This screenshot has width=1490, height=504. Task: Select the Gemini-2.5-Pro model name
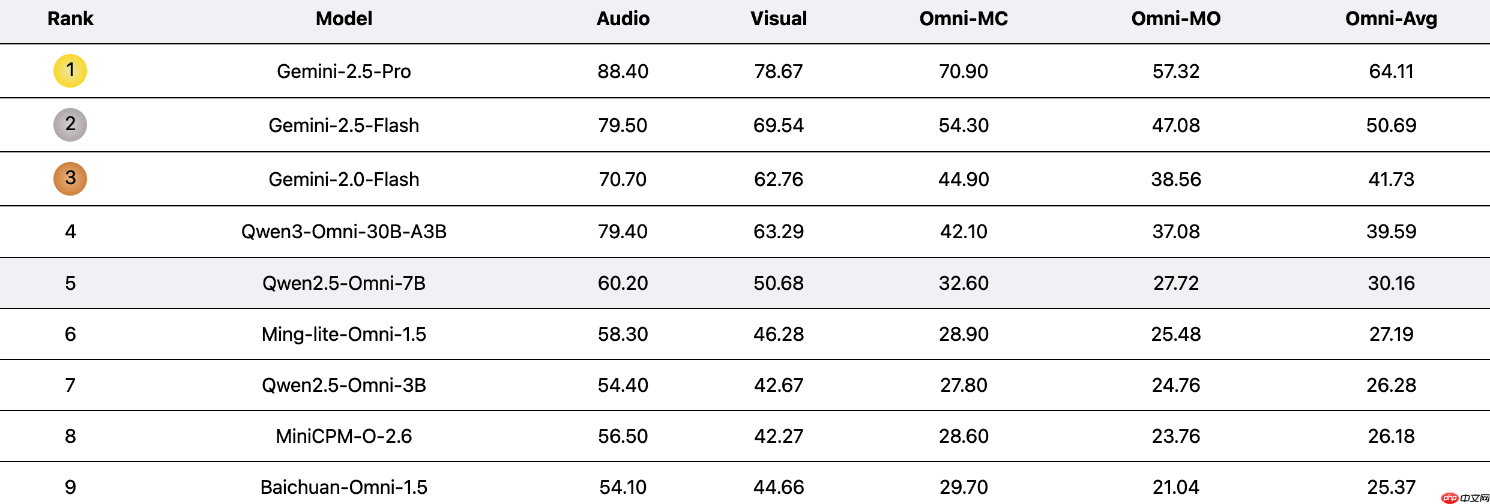click(344, 71)
